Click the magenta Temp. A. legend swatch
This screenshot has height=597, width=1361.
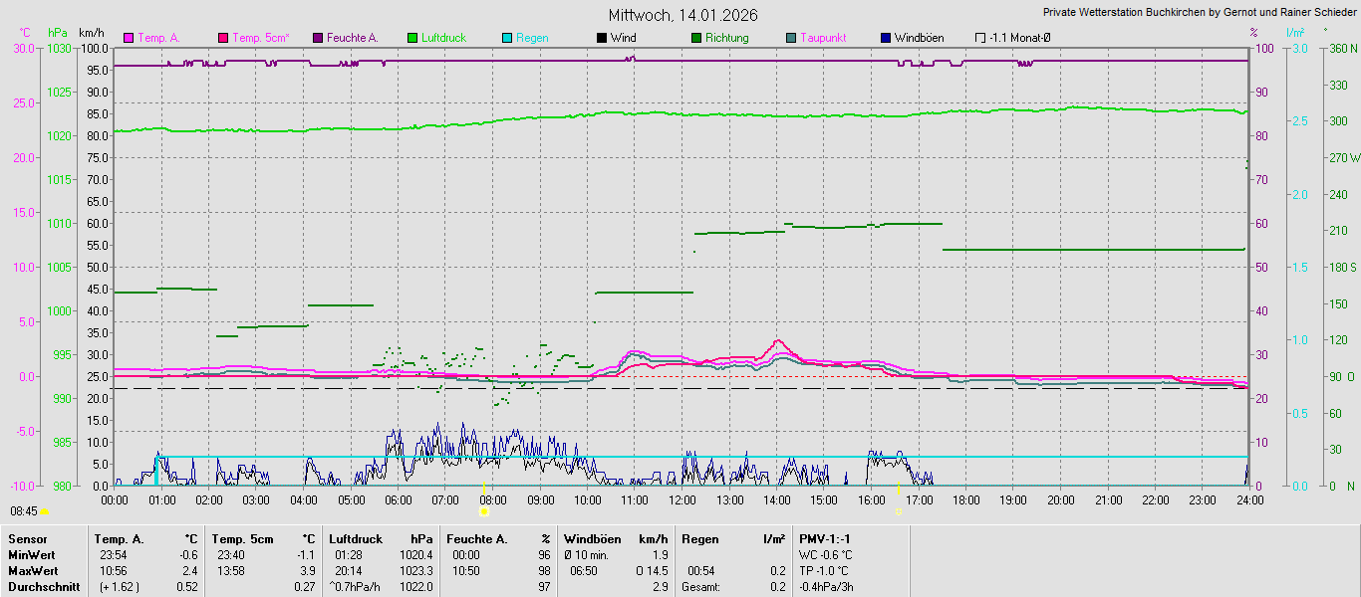pos(128,38)
